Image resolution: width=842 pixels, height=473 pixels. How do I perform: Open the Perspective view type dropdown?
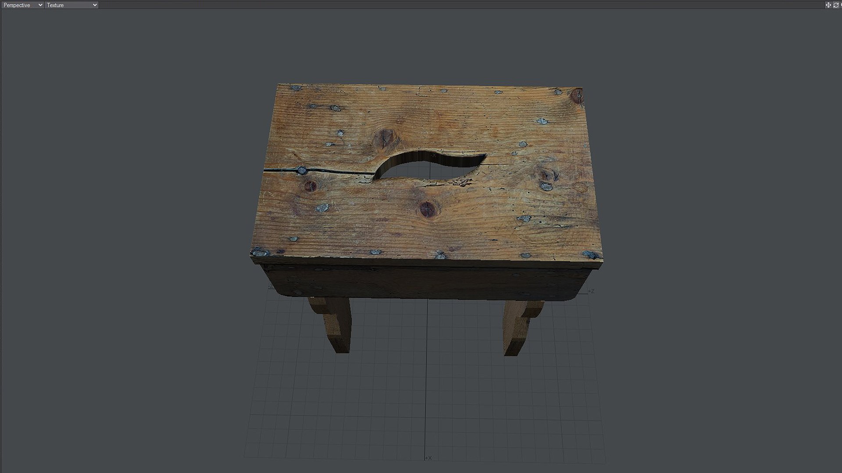pyautogui.click(x=22, y=5)
